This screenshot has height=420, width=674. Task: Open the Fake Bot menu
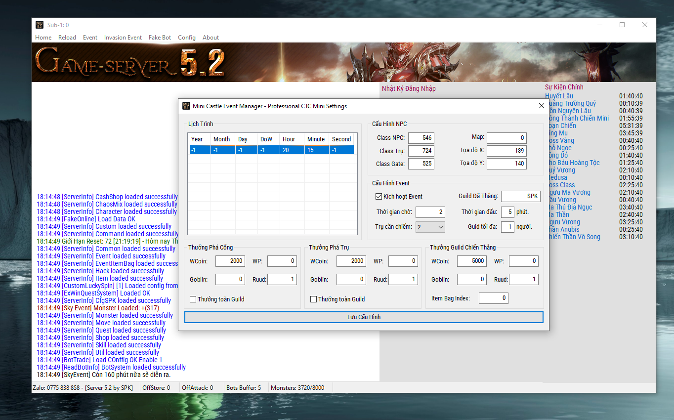point(160,38)
